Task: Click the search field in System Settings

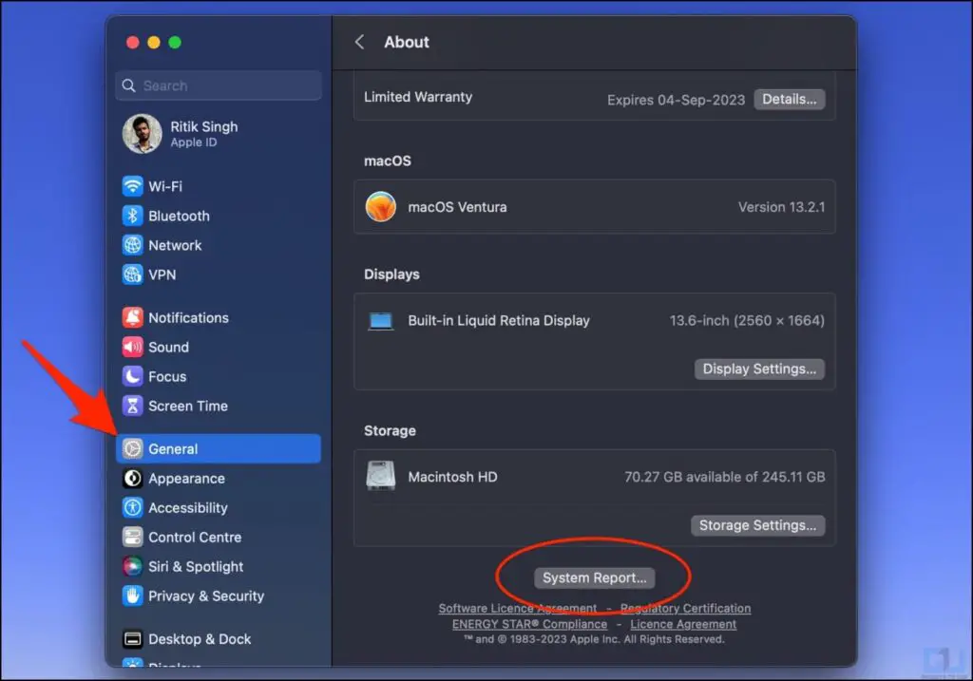Action: click(218, 85)
